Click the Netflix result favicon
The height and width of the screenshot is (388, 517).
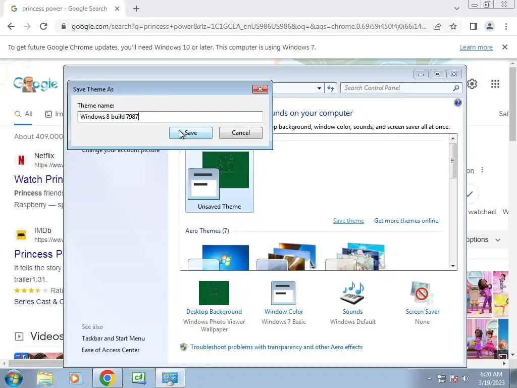pos(21,160)
